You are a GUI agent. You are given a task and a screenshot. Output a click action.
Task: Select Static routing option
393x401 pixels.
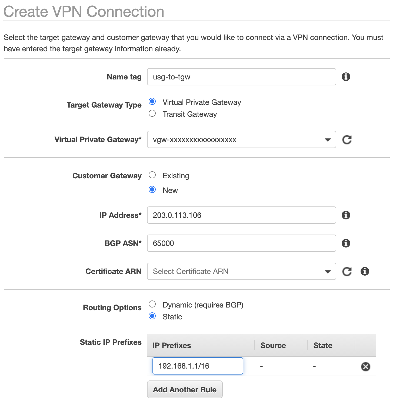coord(152,316)
